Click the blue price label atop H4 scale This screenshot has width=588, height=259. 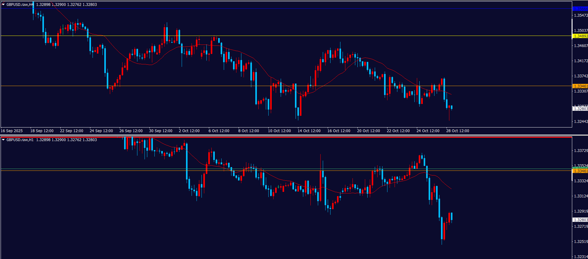[580, 9]
